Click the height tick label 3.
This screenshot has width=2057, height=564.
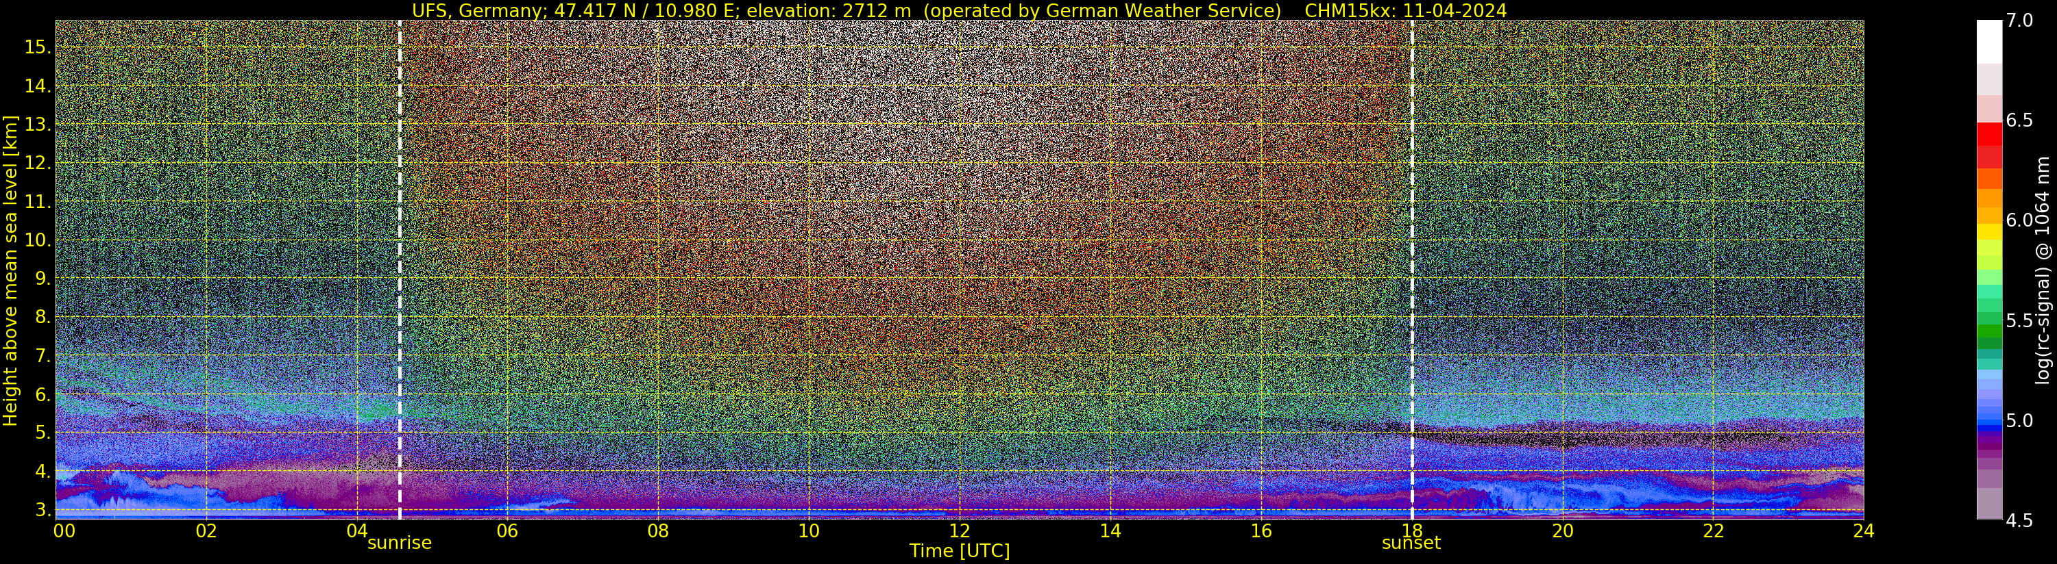43,510
